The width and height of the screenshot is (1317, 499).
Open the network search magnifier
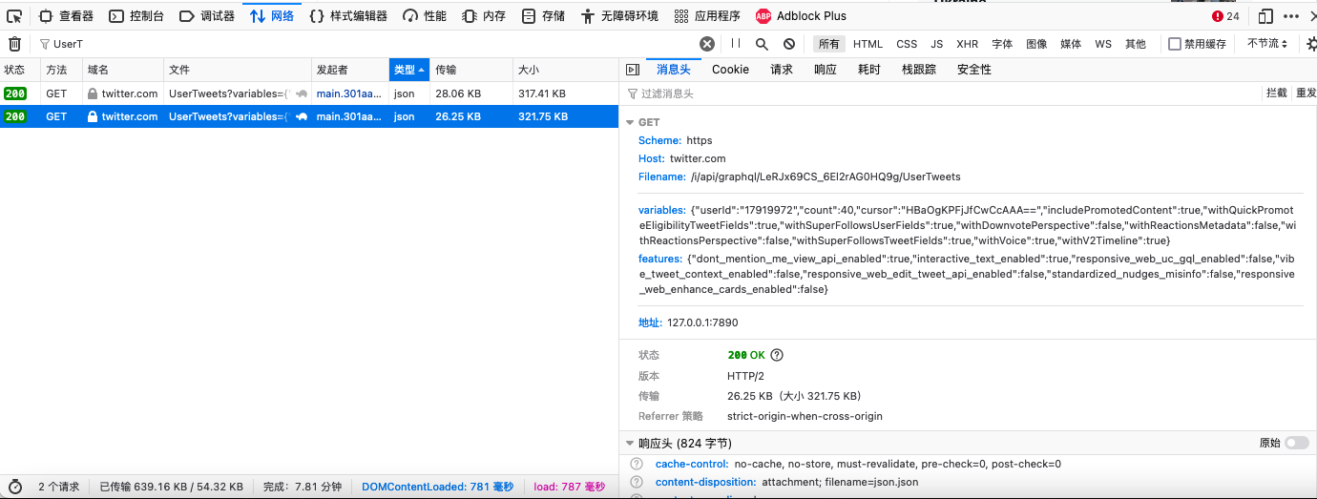762,44
